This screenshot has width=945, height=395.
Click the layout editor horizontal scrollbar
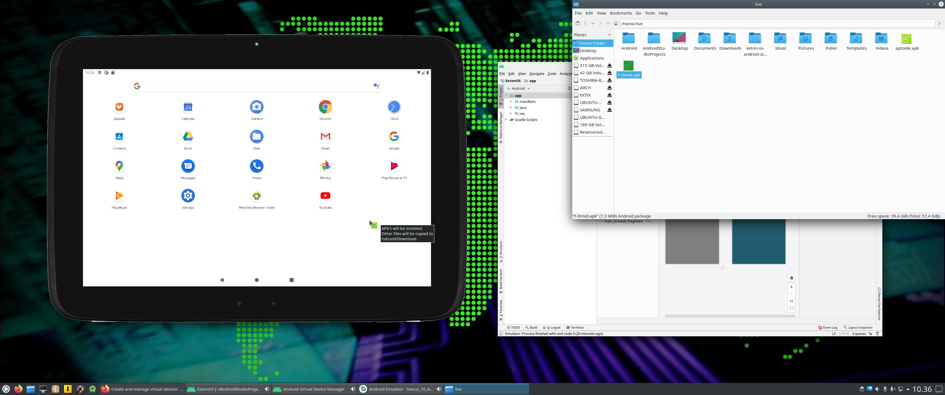pyautogui.click(x=730, y=316)
